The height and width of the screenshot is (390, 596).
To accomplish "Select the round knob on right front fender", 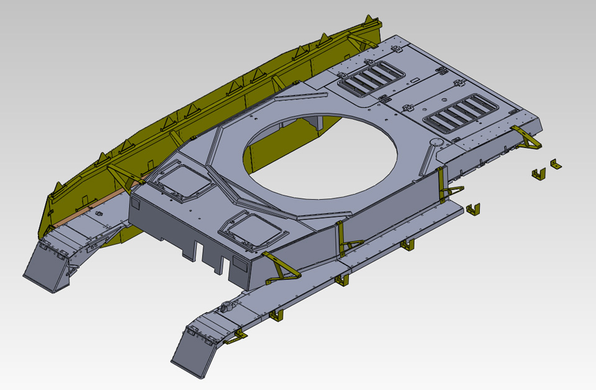I will 228,305.
